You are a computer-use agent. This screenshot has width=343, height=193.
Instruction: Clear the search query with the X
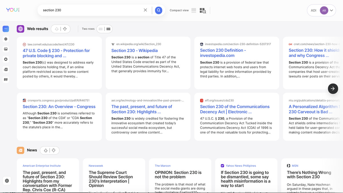coord(145,10)
